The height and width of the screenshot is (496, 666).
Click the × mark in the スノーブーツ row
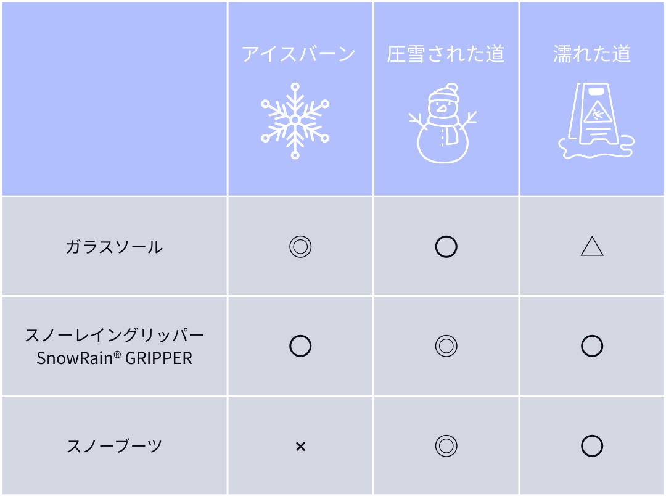point(300,446)
